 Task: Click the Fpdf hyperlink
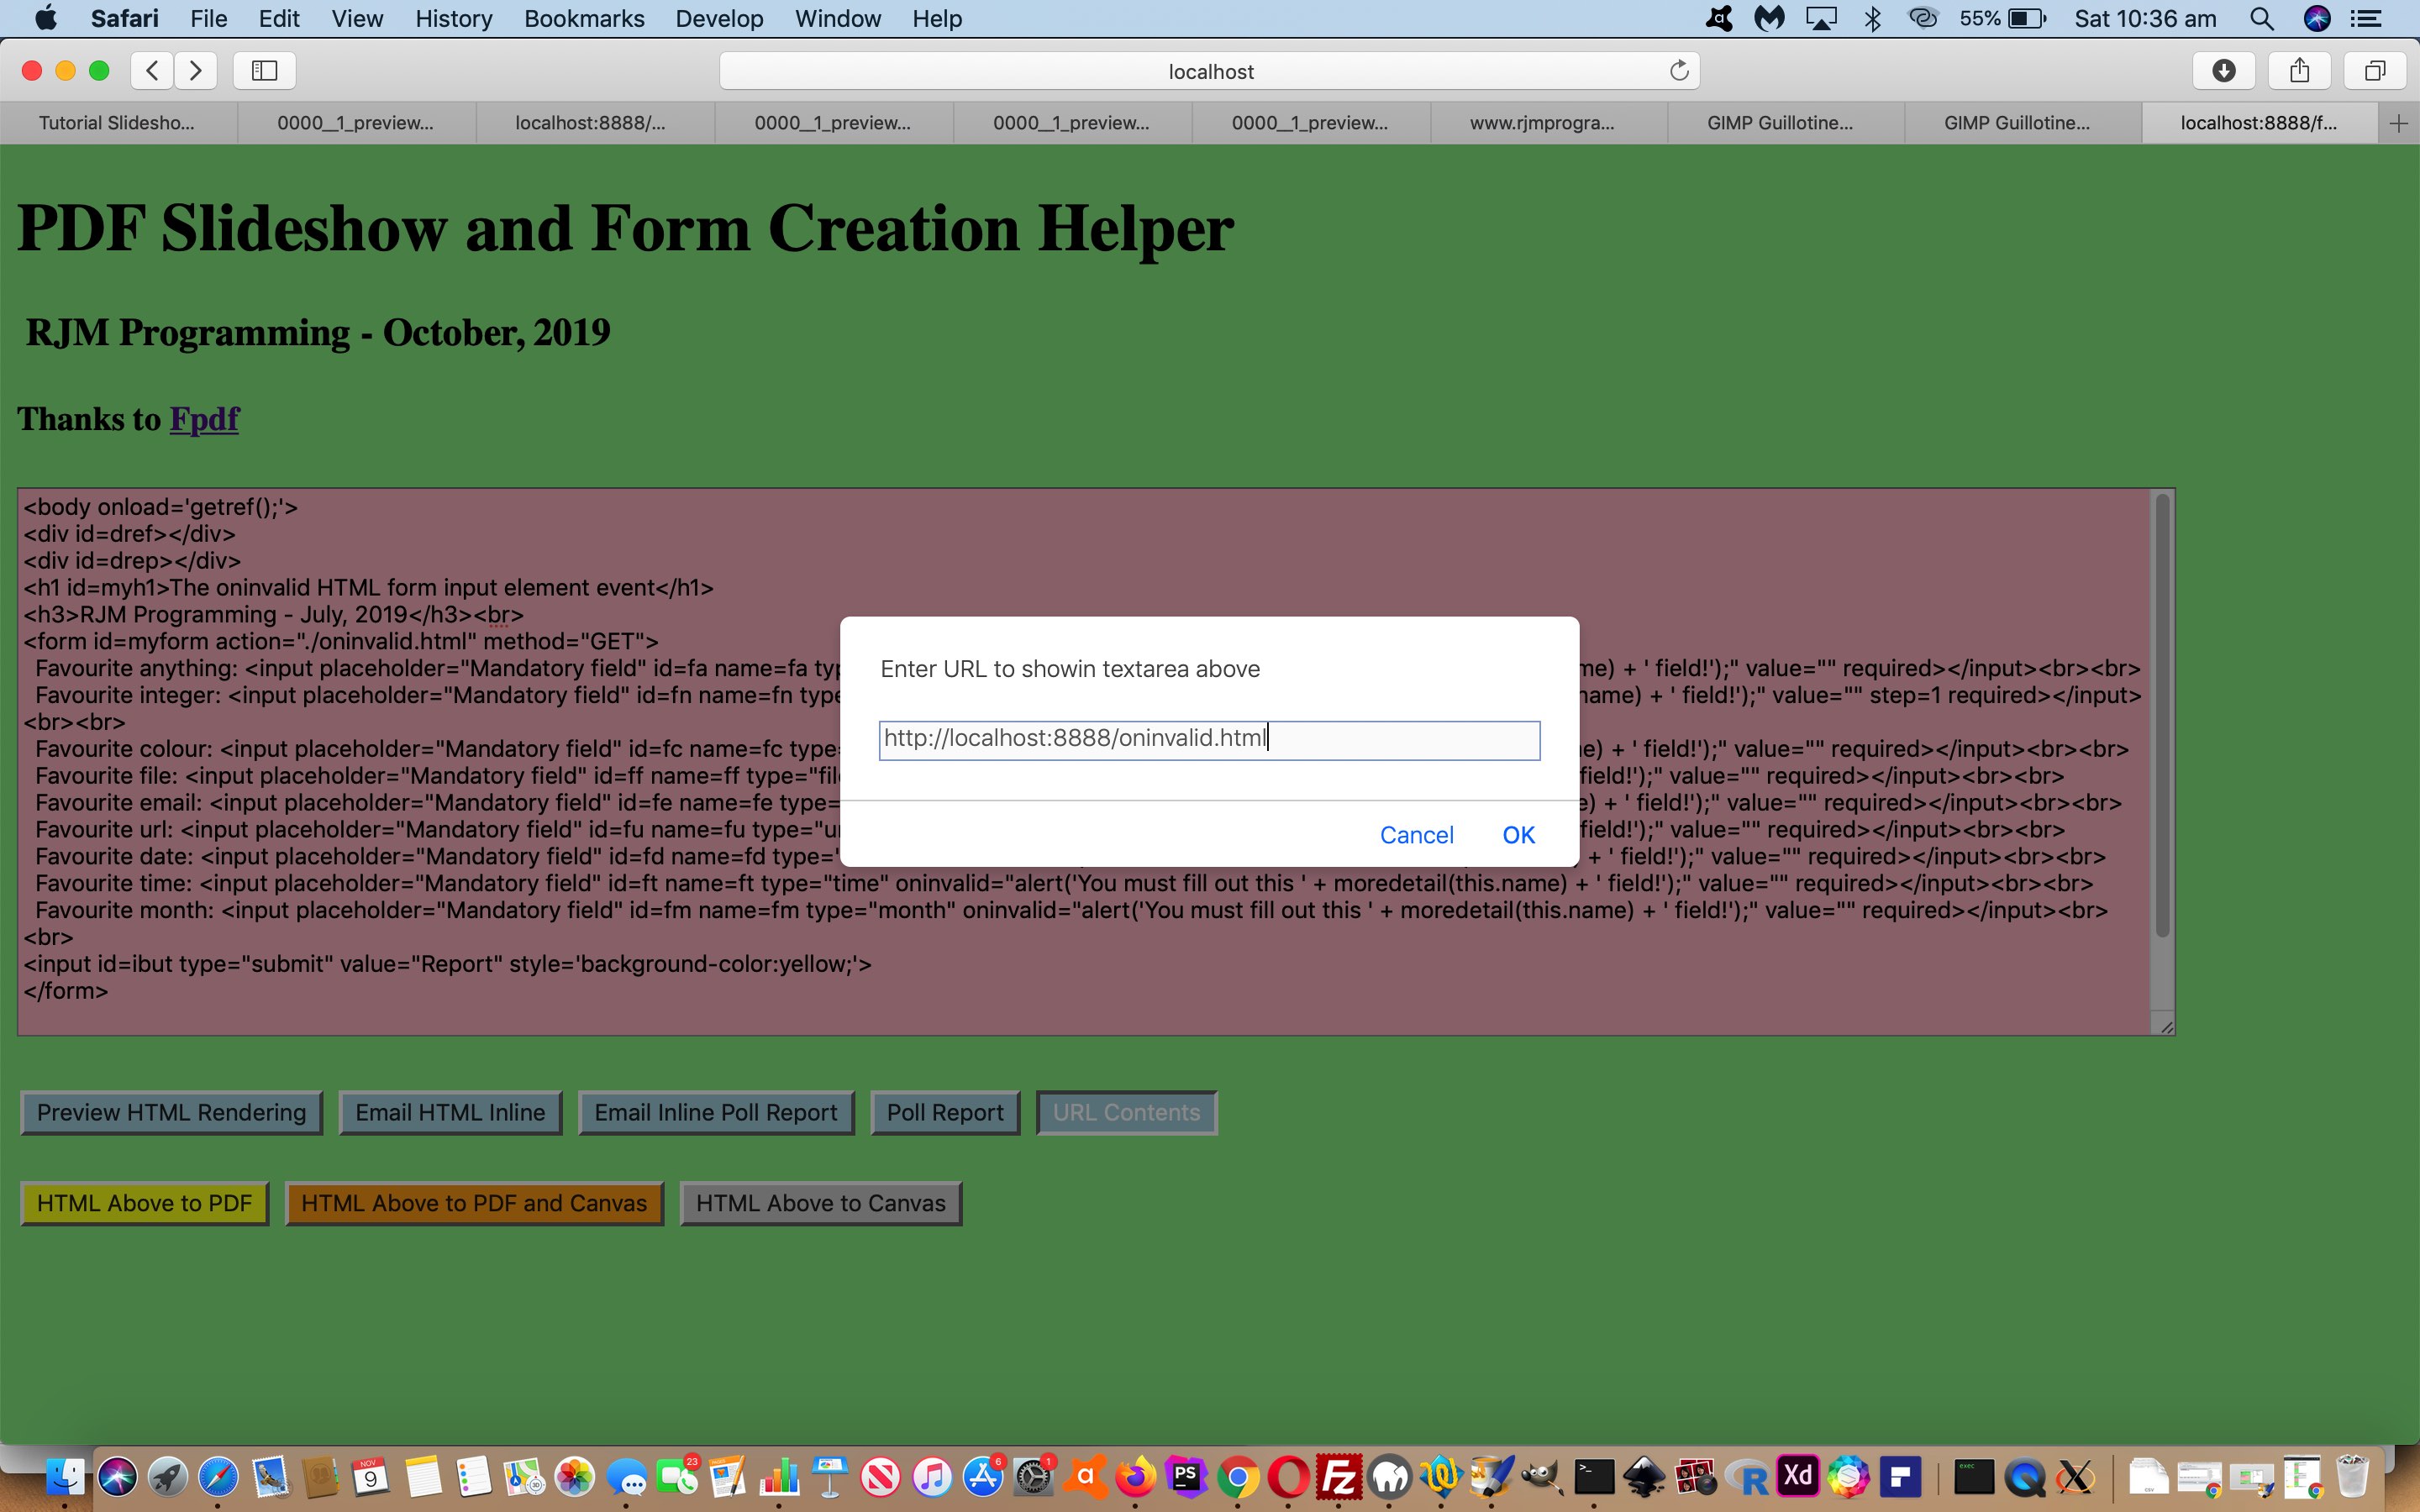click(x=204, y=418)
